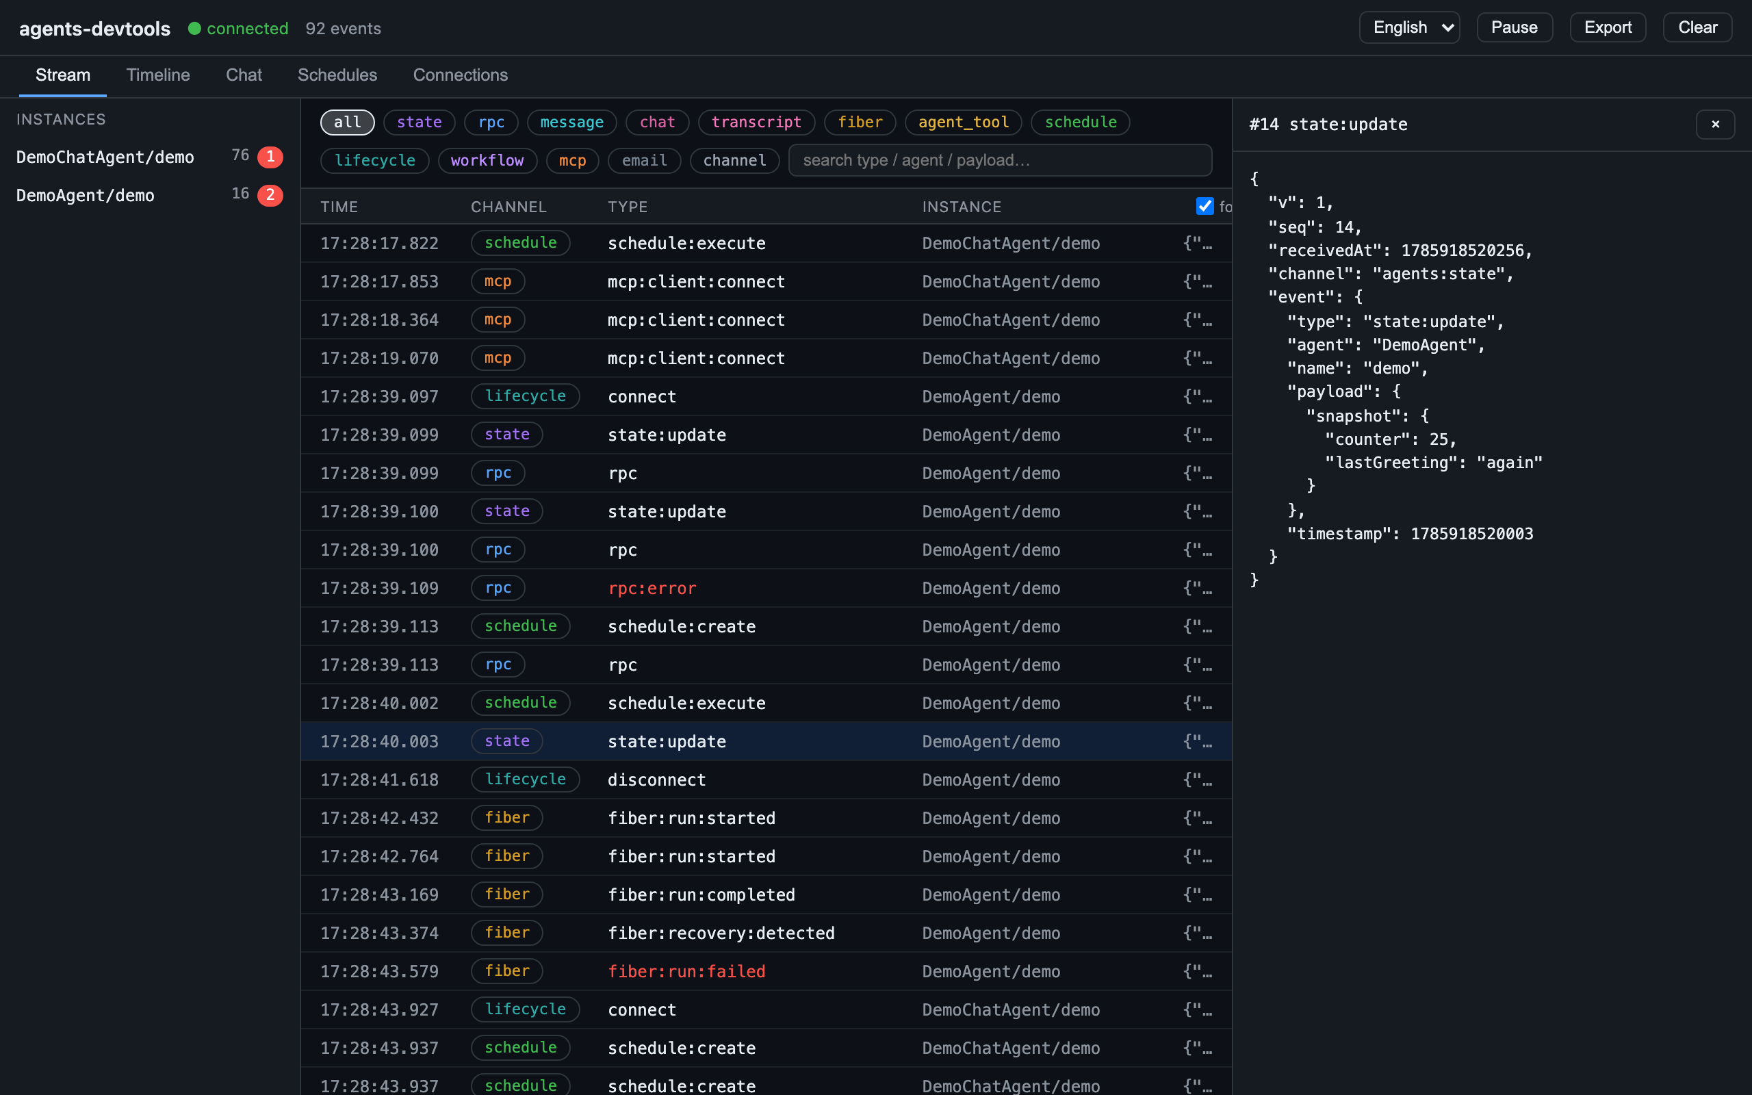1752x1095 pixels.
Task: Switch to the Stream tab
Action: click(63, 75)
